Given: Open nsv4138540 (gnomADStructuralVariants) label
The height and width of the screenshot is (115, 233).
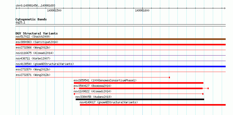Looking at the screenshot, I should 45,64.
